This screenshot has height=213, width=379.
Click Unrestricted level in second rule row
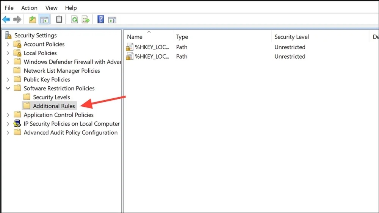point(290,56)
